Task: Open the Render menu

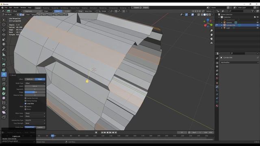Action: coord(16,8)
